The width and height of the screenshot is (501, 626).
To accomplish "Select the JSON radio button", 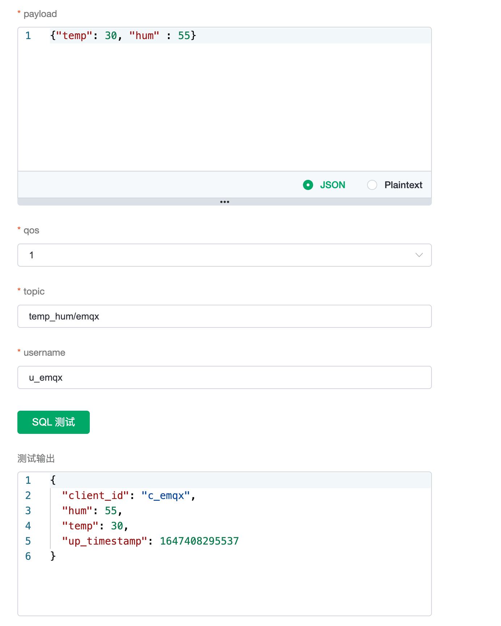I will (308, 185).
